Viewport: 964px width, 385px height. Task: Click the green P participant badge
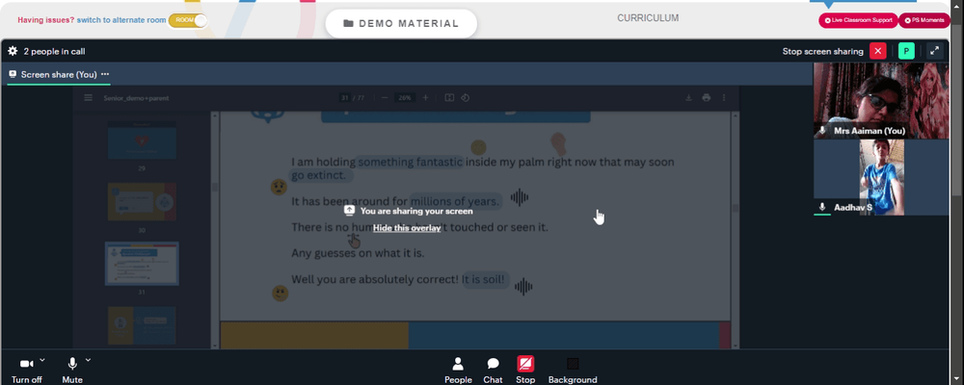pos(906,52)
